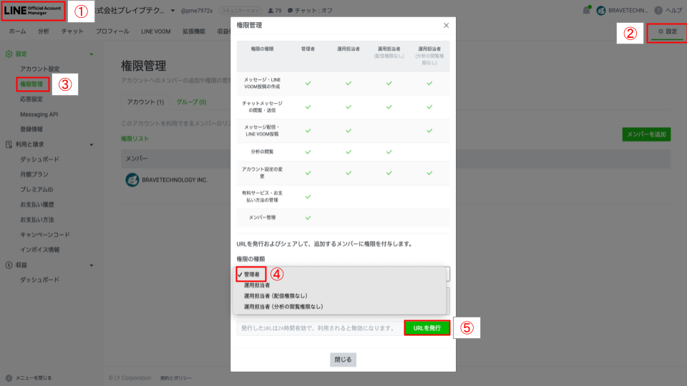Open ダッシュボード under 利用と請求
This screenshot has height=386, width=687.
click(39, 159)
